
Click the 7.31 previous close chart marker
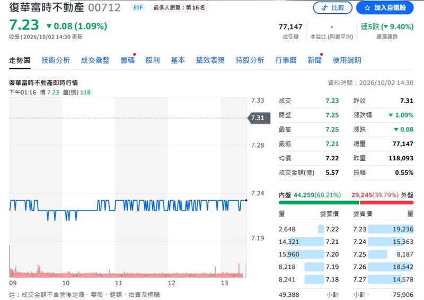tap(259, 118)
